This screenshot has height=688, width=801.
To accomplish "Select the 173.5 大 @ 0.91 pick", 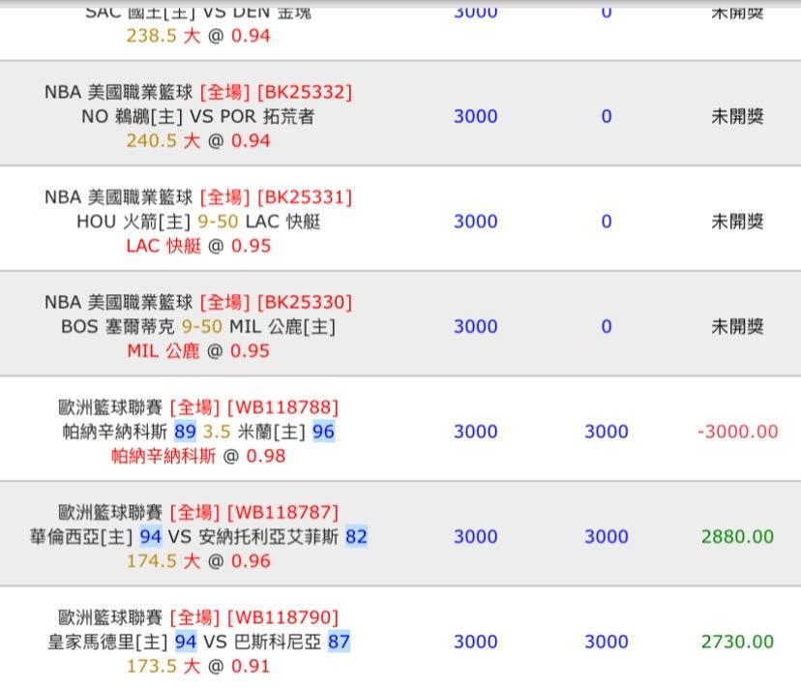I will point(198,666).
